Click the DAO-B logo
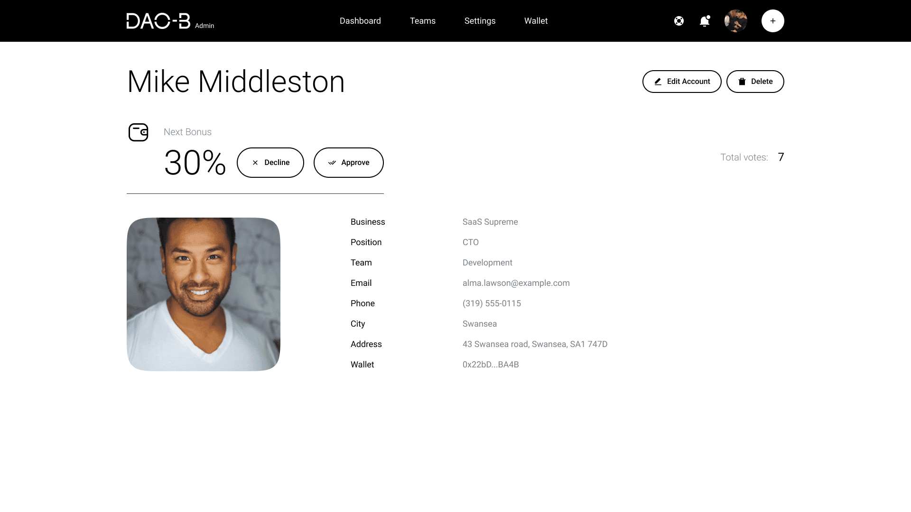 pyautogui.click(x=158, y=21)
